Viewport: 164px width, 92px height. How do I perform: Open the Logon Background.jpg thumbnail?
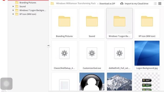(x=147, y=53)
